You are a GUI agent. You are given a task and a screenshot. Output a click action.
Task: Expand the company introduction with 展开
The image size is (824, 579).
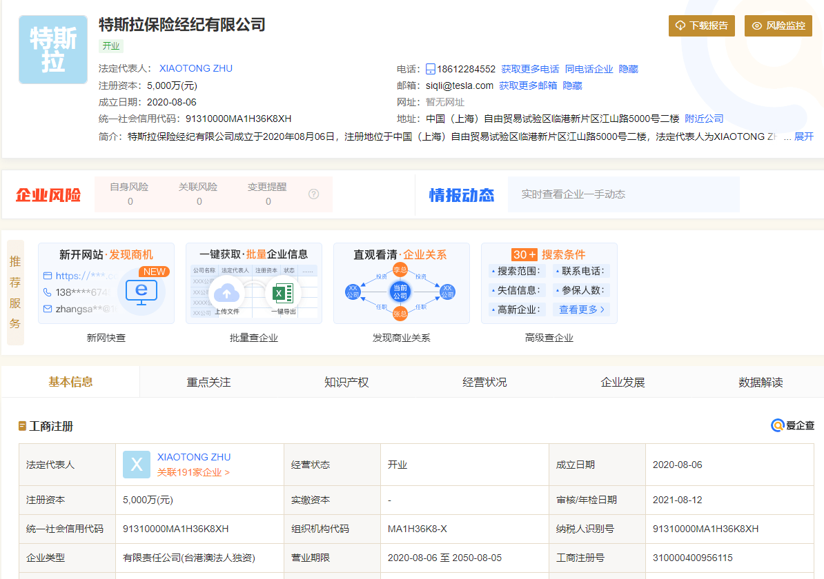tap(803, 136)
